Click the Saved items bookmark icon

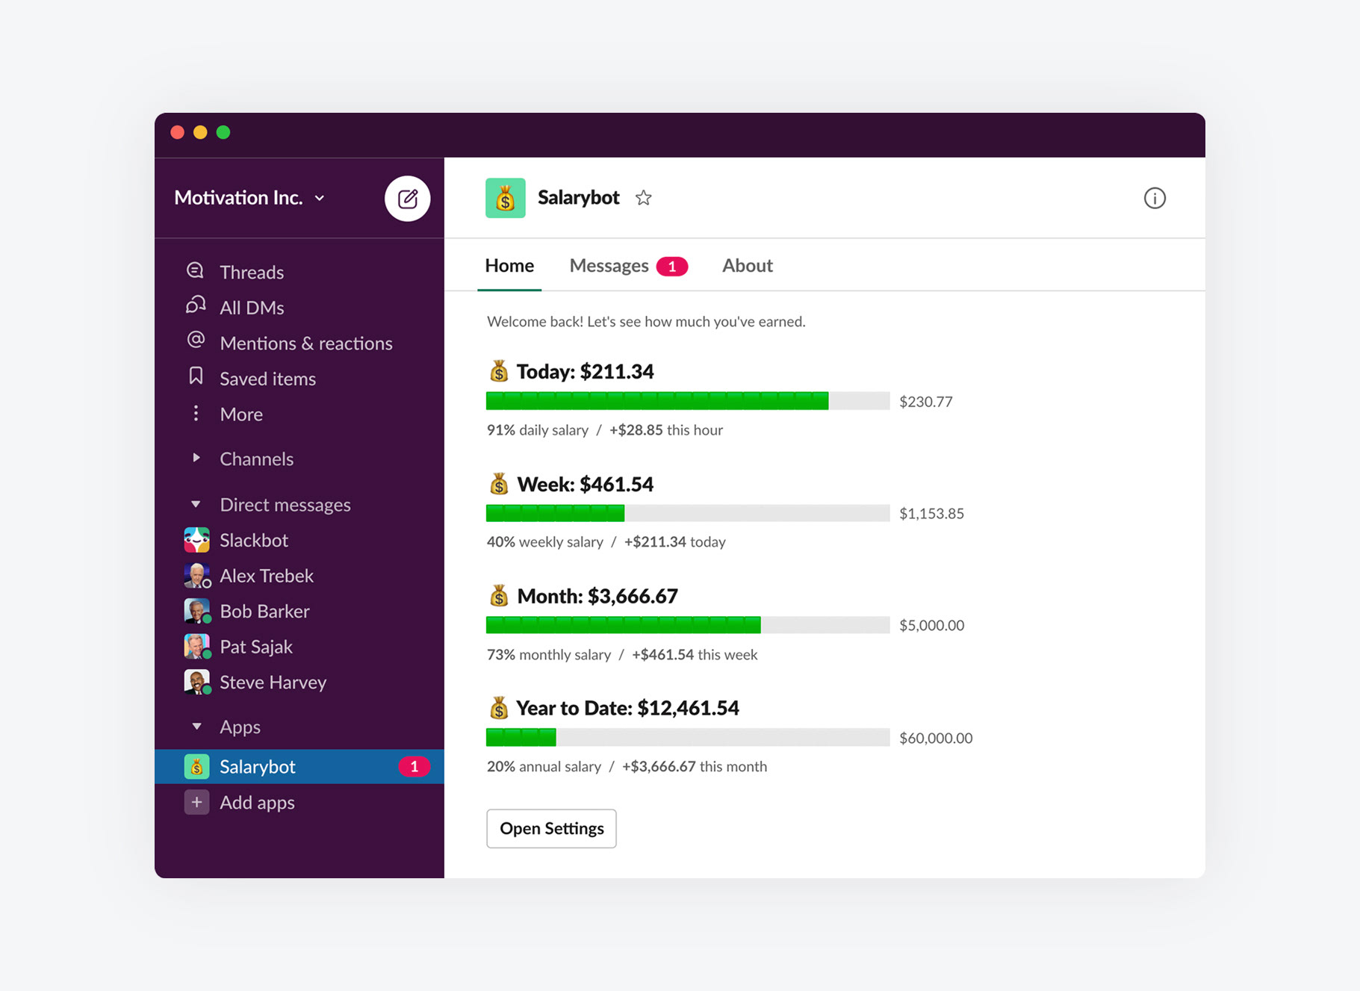point(196,376)
